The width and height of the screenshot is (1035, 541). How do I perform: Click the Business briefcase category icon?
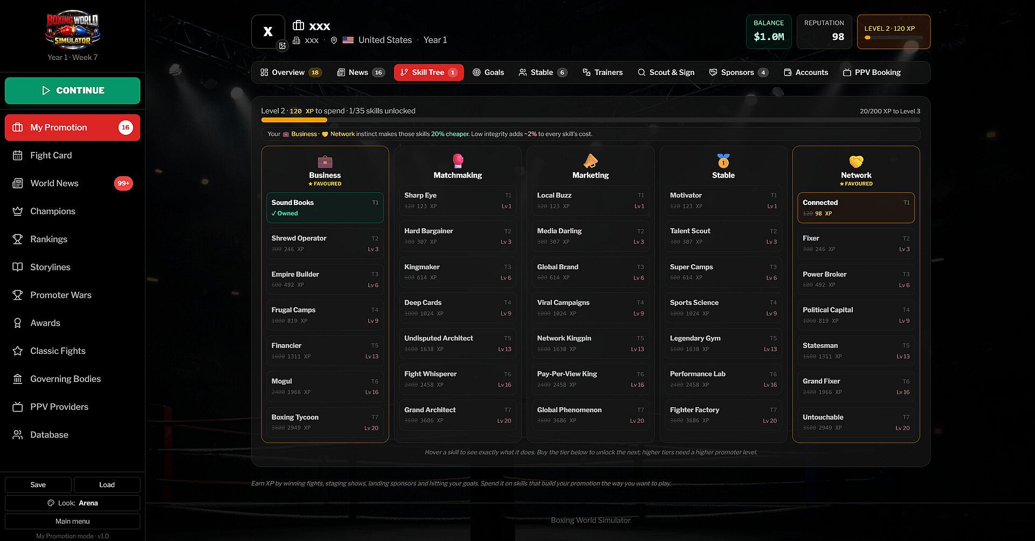click(x=325, y=161)
